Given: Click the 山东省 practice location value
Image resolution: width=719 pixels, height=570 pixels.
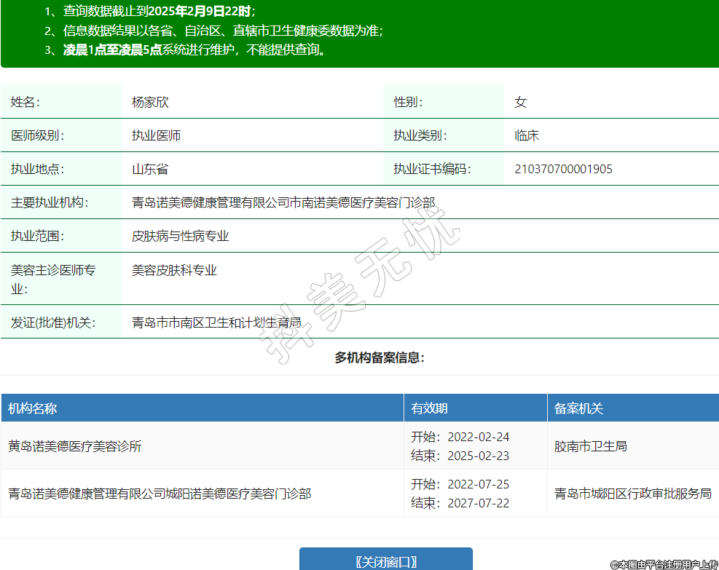Looking at the screenshot, I should (x=150, y=169).
